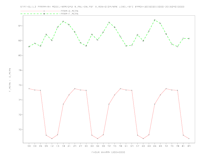This screenshot has width=206, height=159.
Task: Click the y-axis tick label 70
Action: coord(20,130)
